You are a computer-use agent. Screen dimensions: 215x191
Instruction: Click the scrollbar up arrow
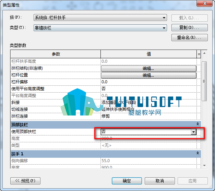(x=204, y=53)
